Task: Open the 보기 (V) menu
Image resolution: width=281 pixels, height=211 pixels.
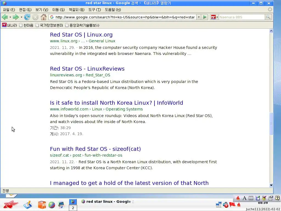Action: click(42, 10)
